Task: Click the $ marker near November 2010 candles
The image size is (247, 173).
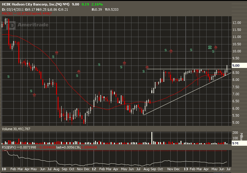Action: click(77, 76)
